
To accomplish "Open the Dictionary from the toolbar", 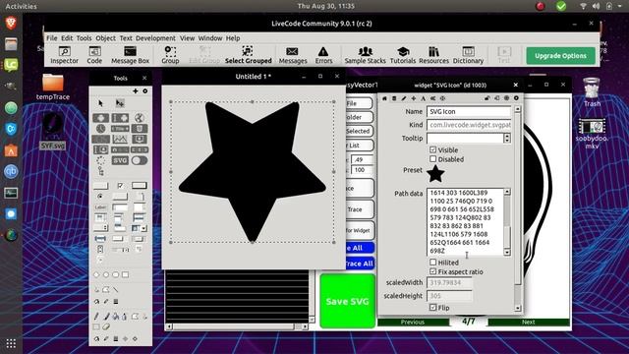I will click(468, 55).
